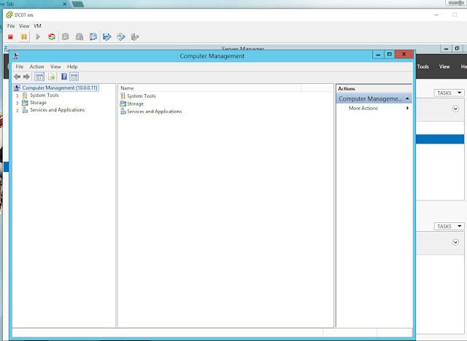Open the Help menu
Viewport: 467px width, 341px height.
click(x=72, y=66)
